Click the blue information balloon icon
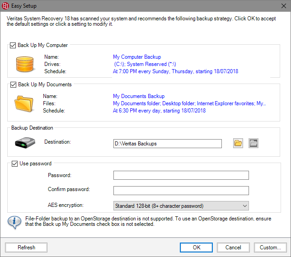This screenshot has height=257, width=291. [x=14, y=222]
